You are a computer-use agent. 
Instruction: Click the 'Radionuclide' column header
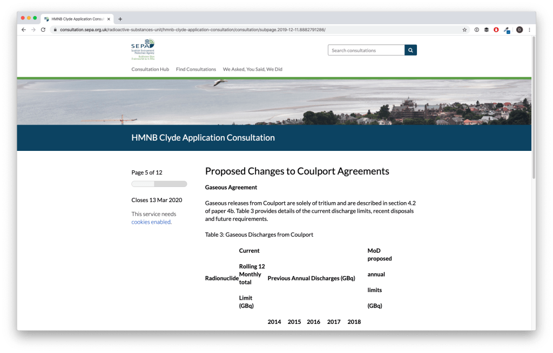(x=222, y=279)
